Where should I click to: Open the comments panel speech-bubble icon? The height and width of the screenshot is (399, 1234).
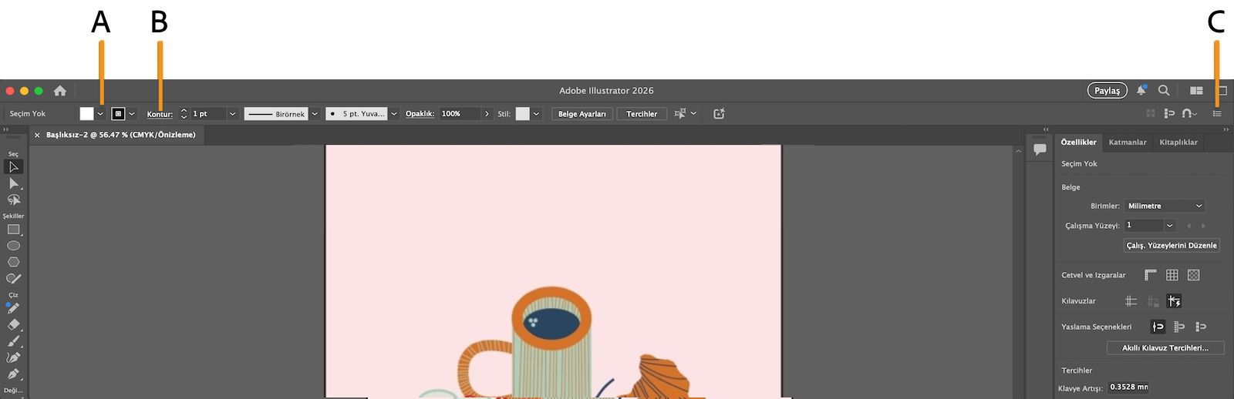[x=1040, y=149]
